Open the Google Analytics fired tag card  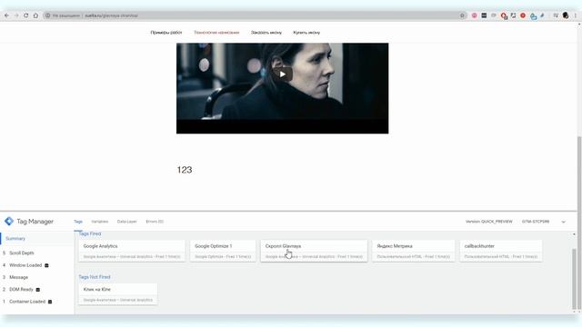pyautogui.click(x=132, y=251)
